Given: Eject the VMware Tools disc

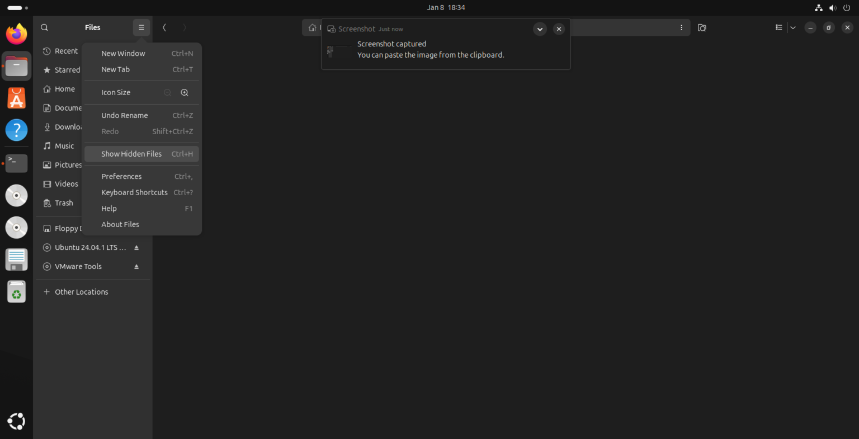Looking at the screenshot, I should 136,266.
